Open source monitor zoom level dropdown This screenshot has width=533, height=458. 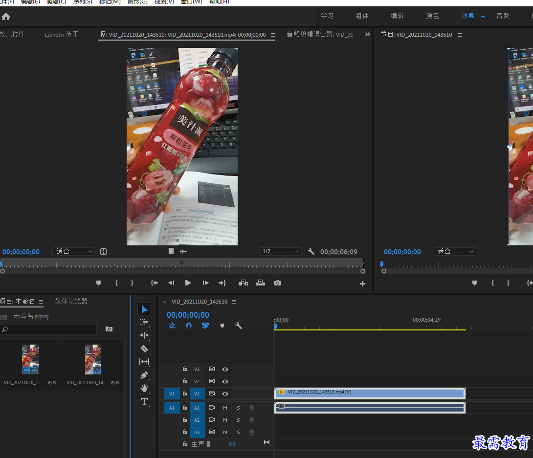pyautogui.click(x=73, y=251)
